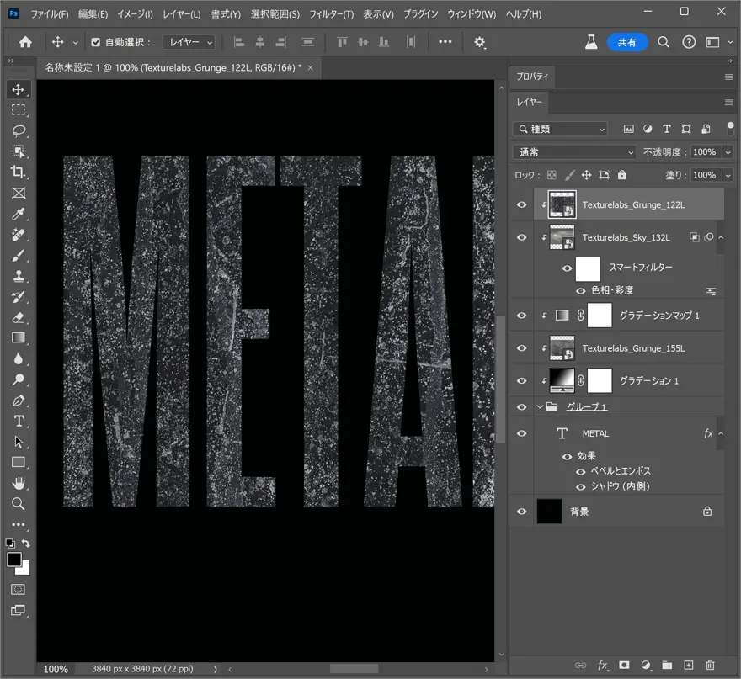Select the Clone Stamp tool
The width and height of the screenshot is (741, 679).
tap(19, 276)
